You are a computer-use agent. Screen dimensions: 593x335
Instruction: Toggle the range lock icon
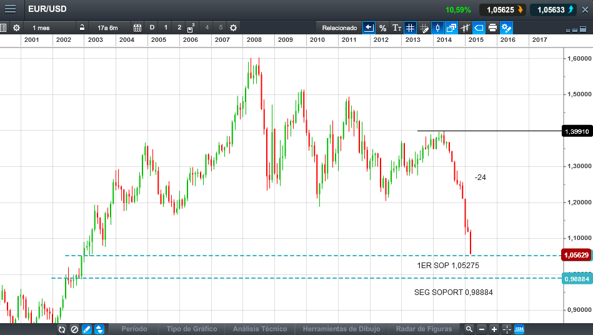point(82,27)
